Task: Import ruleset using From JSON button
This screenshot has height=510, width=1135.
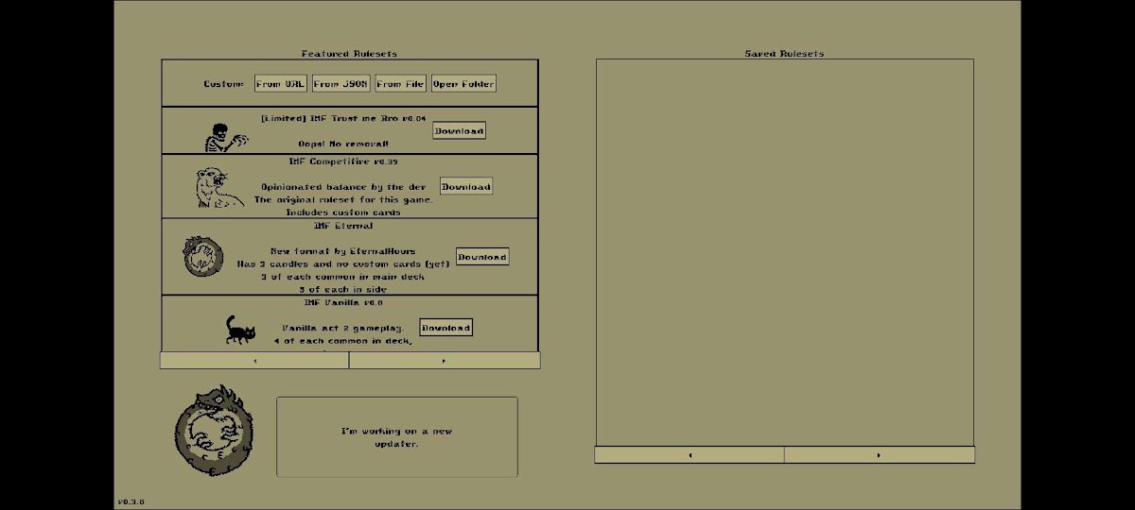Action: pyautogui.click(x=340, y=84)
